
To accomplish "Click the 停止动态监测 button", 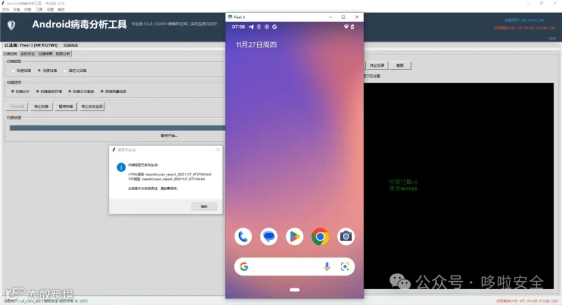I will (x=92, y=107).
